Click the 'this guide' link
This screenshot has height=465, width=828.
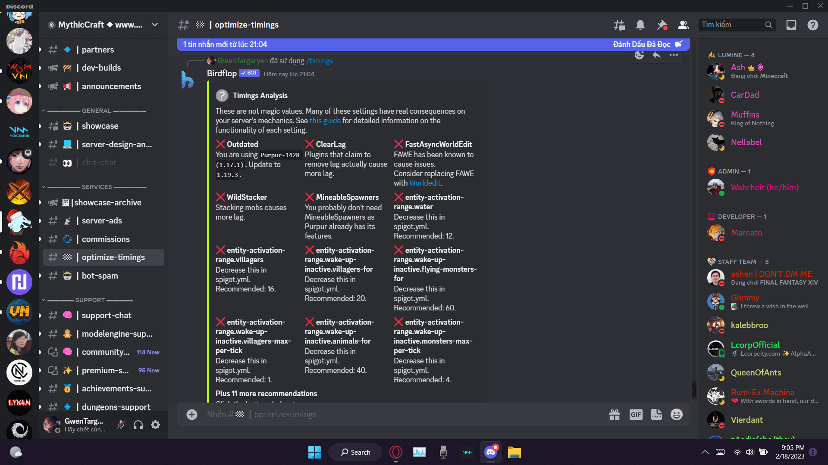325,121
